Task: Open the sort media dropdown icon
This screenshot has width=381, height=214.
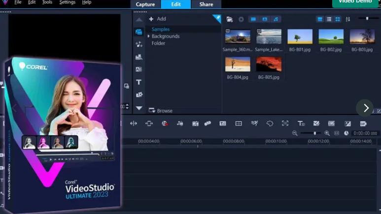Action: [347, 19]
